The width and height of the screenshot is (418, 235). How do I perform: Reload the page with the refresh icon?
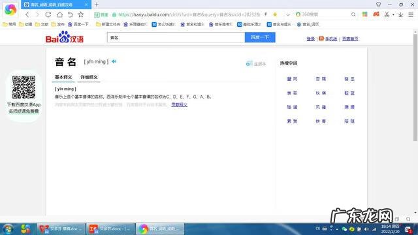[48, 14]
